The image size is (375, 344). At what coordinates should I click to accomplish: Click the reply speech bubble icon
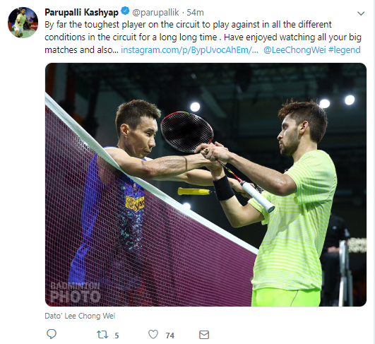pos(51,334)
